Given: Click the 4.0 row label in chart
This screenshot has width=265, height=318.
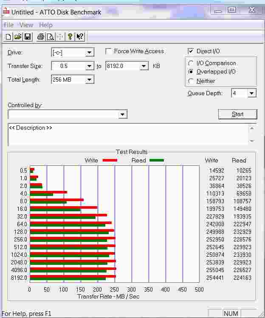Looking at the screenshot, I should 23,193.
